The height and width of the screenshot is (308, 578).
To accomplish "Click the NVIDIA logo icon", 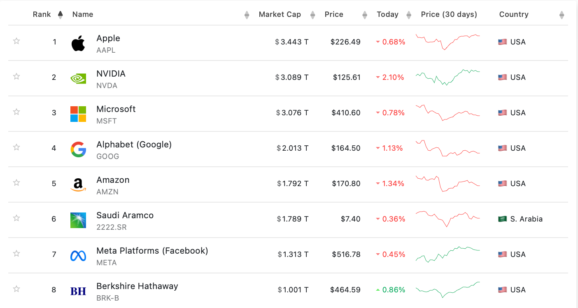I will pos(78,78).
